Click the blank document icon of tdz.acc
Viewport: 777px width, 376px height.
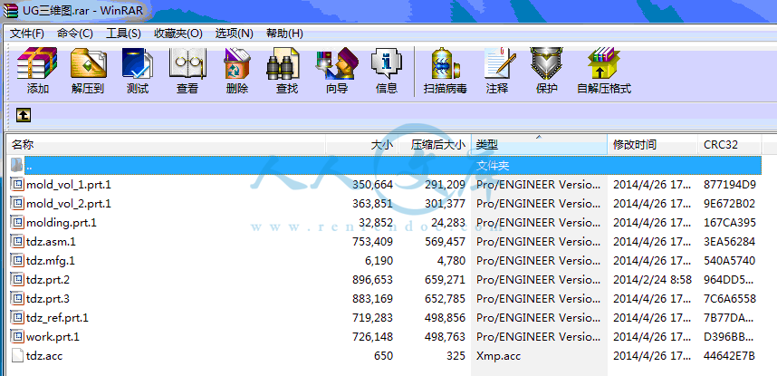tap(17, 356)
